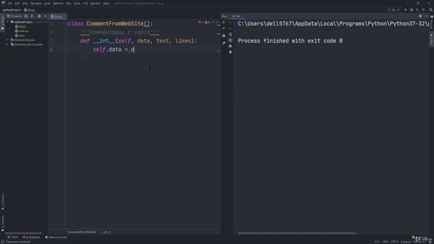Open the Run menu

tap(68, 3)
